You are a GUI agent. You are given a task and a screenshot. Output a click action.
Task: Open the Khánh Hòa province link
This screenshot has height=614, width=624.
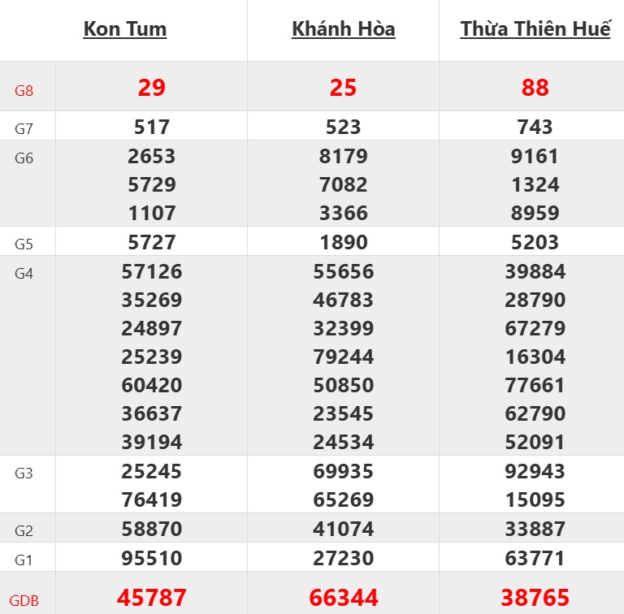[x=343, y=29]
